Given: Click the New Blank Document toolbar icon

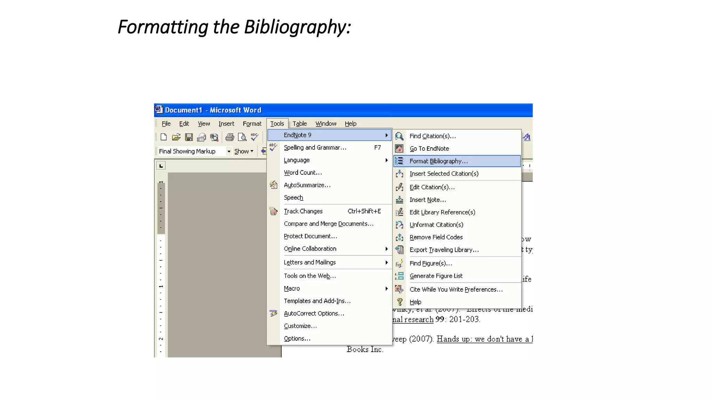Looking at the screenshot, I should pyautogui.click(x=163, y=137).
